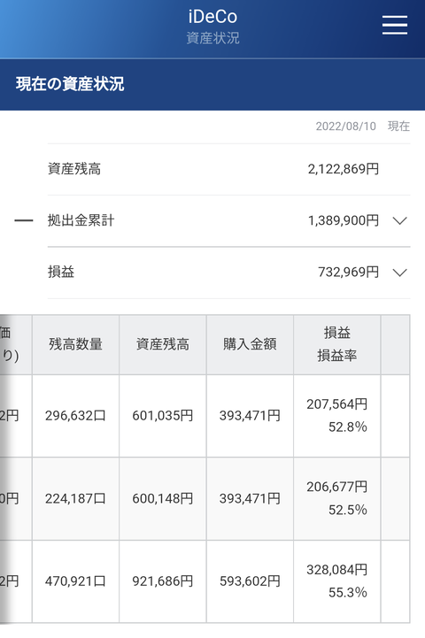This screenshot has height=638, width=425.
Task: Click the 資産残高 column header
Action: click(163, 344)
